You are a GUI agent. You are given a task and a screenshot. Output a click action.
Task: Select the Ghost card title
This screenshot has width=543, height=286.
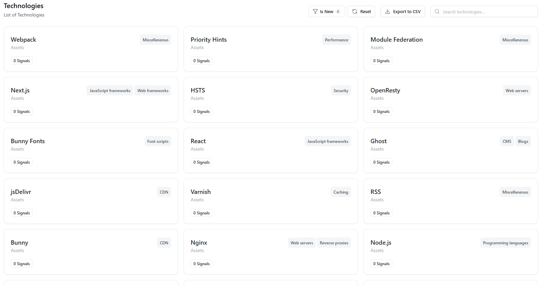click(379, 141)
